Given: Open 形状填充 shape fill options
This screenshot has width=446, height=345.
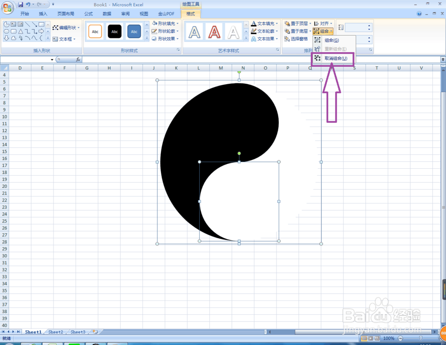Looking at the screenshot, I should click(x=165, y=23).
